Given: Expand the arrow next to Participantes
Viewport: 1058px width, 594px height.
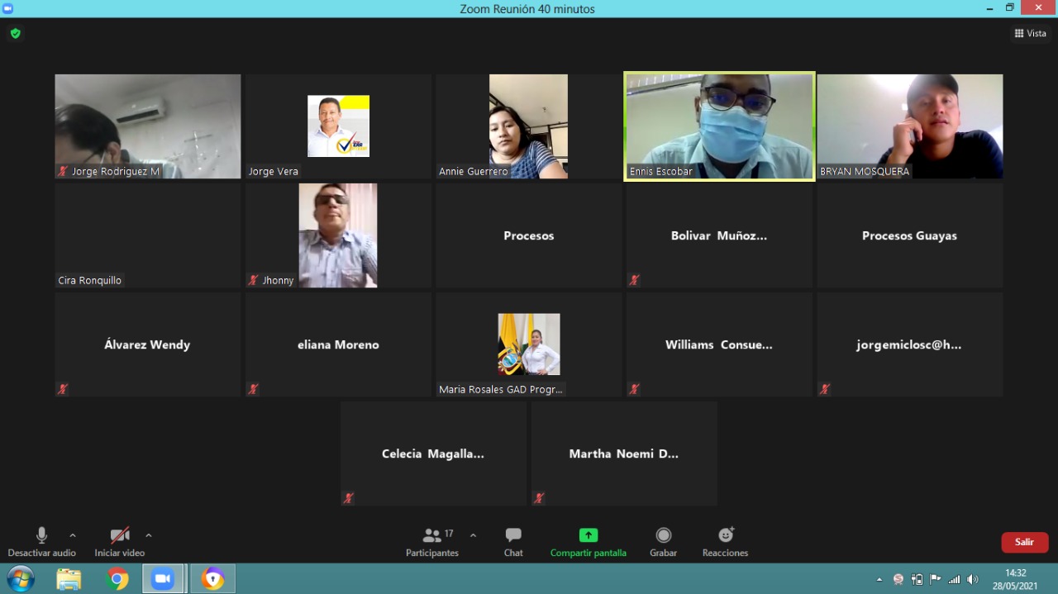Looking at the screenshot, I should click(x=473, y=535).
